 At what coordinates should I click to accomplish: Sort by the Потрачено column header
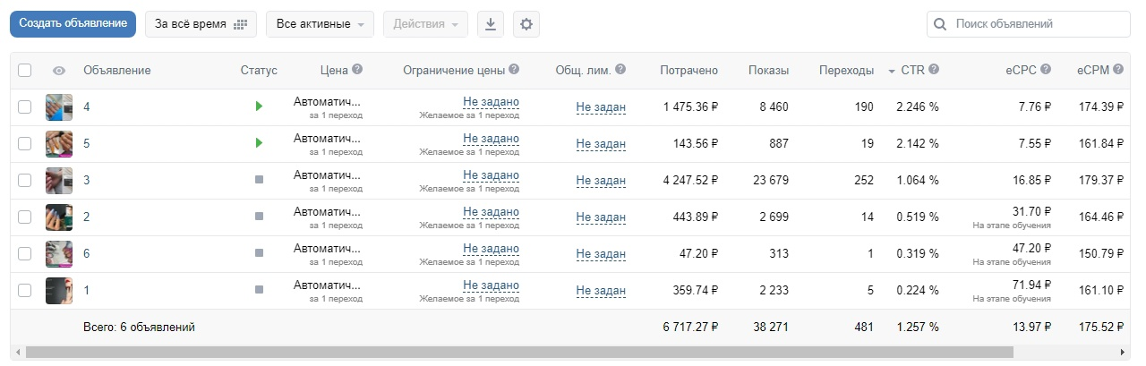(688, 71)
